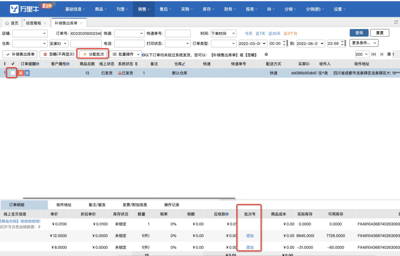Click the select-all checkmark header

[13, 64]
